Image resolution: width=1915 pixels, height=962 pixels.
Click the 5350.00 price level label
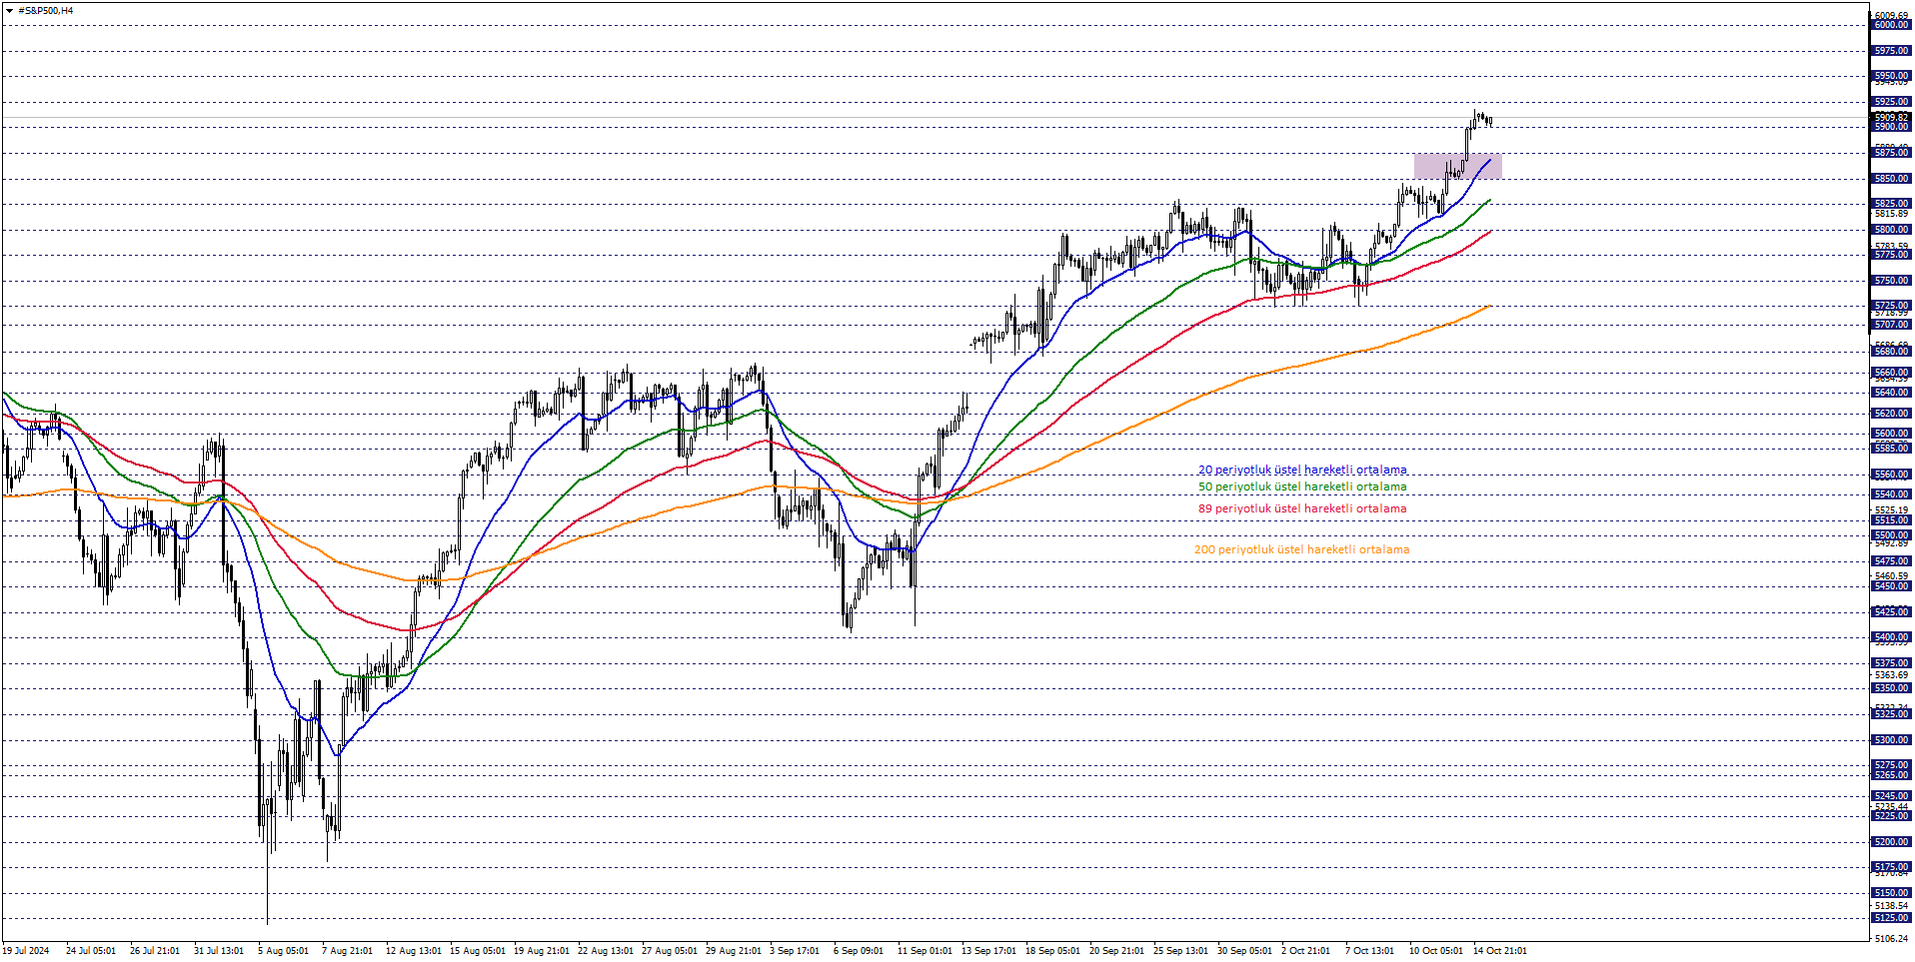click(1891, 688)
